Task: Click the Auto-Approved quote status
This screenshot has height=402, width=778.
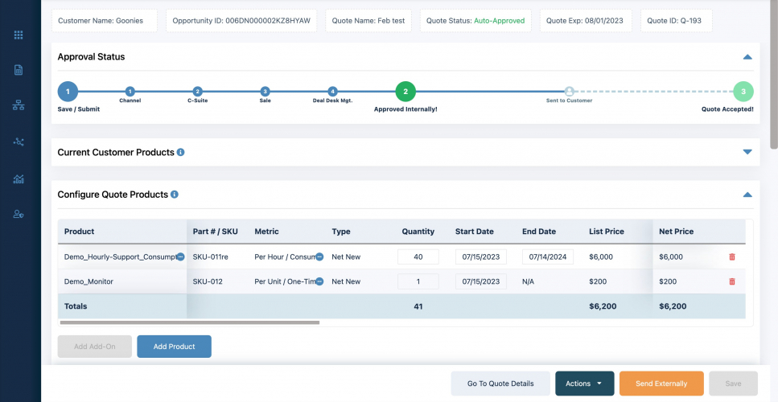Action: tap(499, 21)
